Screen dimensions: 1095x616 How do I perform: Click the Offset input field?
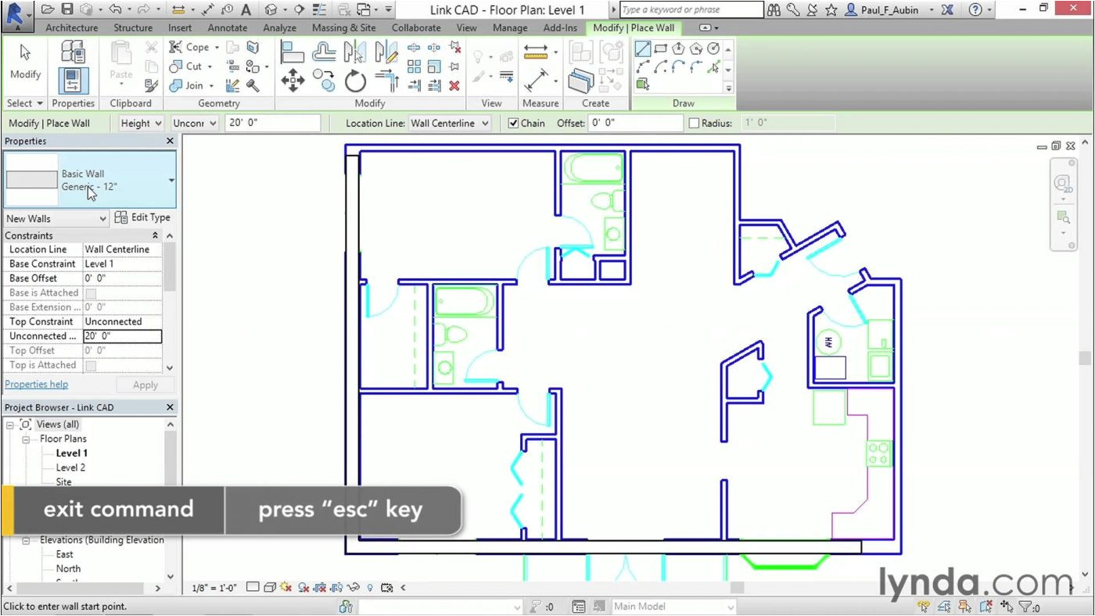635,124
